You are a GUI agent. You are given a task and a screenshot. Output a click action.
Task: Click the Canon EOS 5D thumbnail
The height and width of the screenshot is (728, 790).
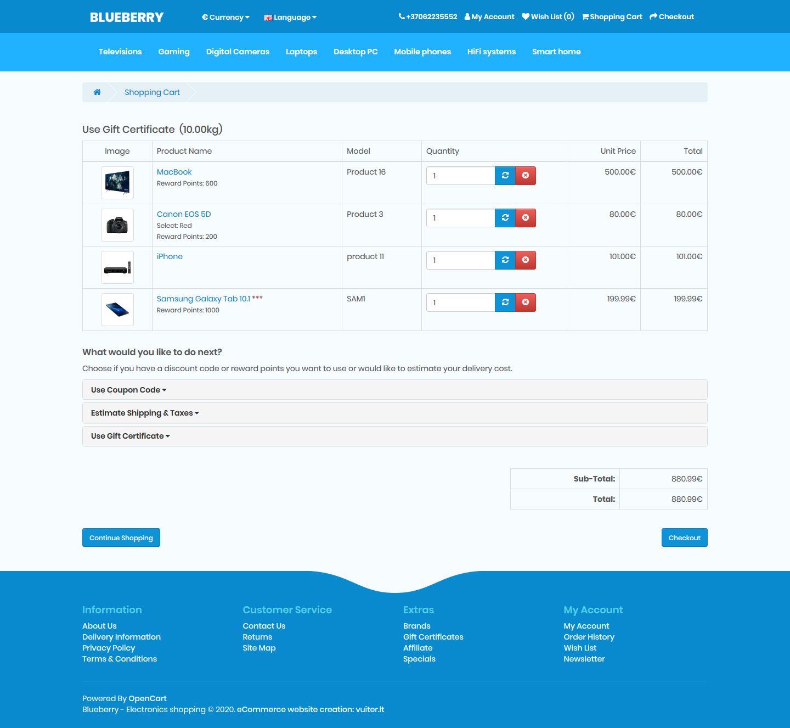pyautogui.click(x=117, y=225)
